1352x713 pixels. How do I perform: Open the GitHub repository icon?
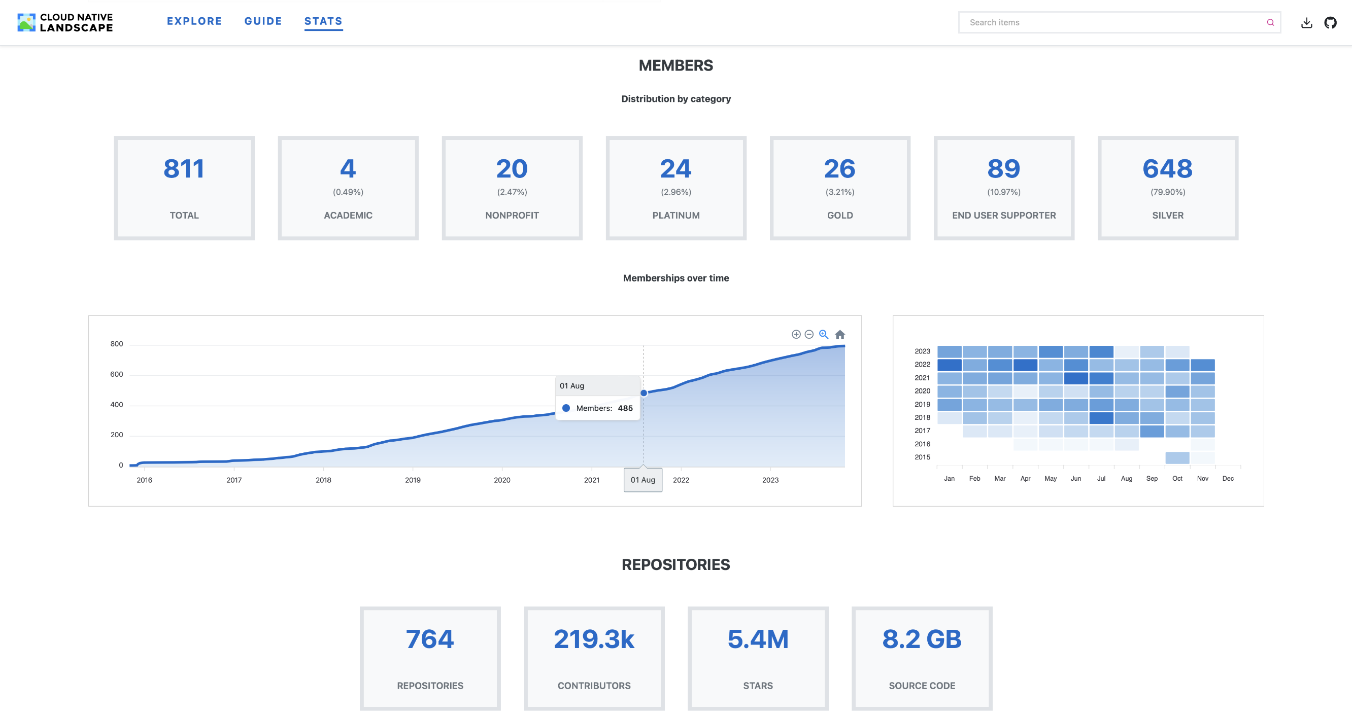[x=1330, y=22]
